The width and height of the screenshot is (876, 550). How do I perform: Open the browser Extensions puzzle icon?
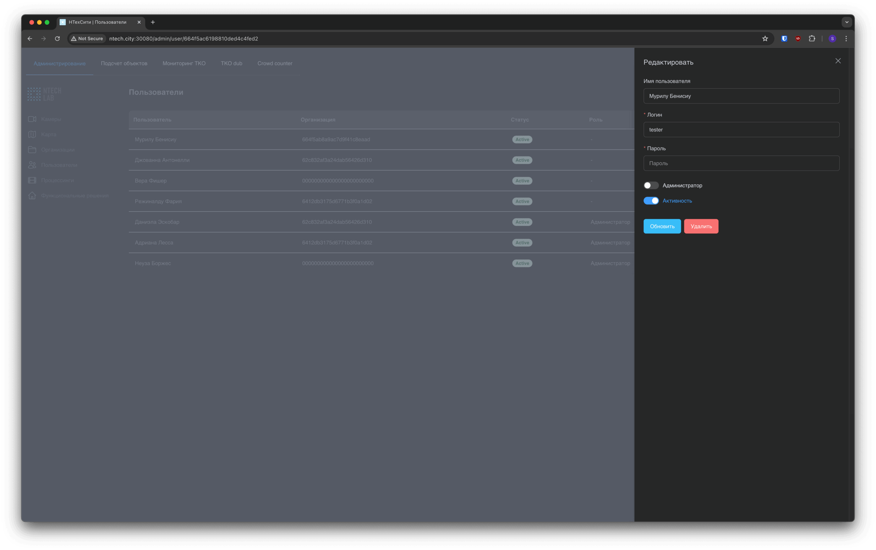tap(812, 39)
